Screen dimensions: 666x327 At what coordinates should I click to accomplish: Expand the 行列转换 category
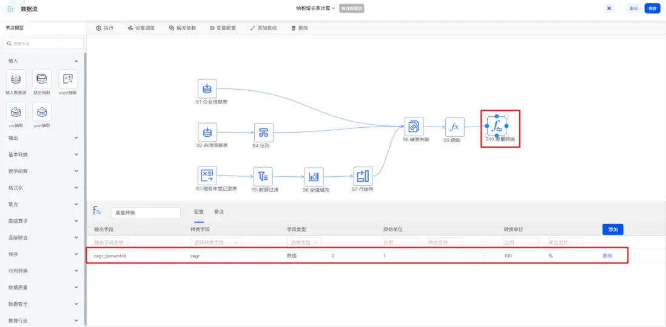point(76,271)
